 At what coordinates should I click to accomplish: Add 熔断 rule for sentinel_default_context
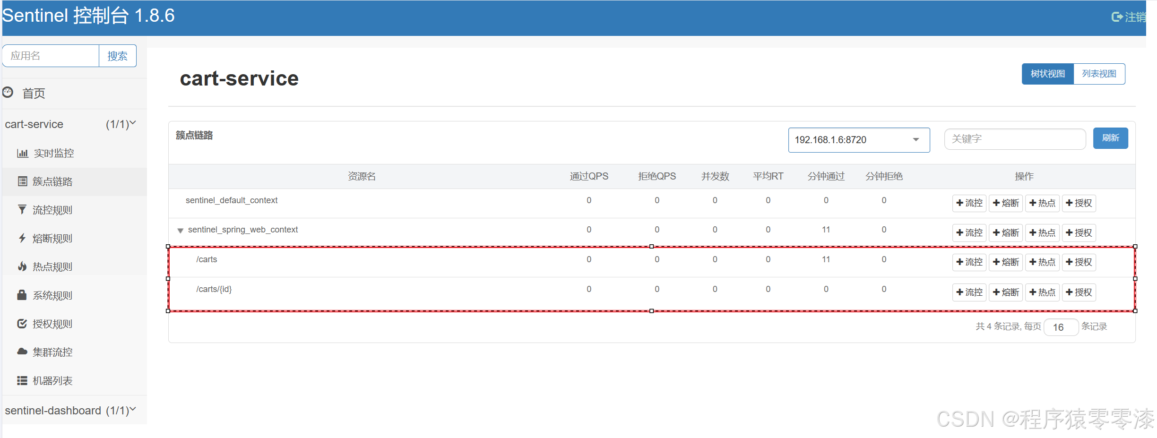[x=1006, y=203]
